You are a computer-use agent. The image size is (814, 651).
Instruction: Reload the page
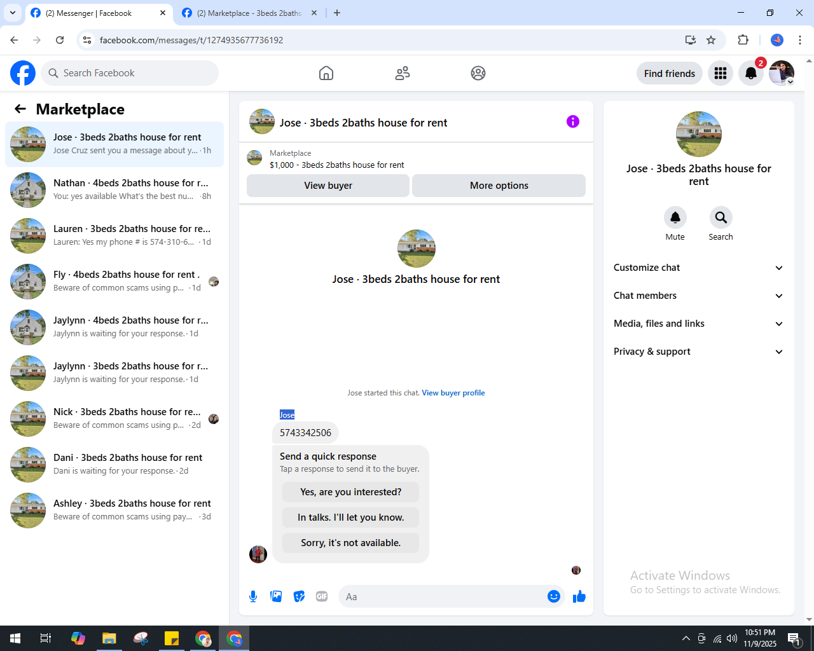coord(60,40)
